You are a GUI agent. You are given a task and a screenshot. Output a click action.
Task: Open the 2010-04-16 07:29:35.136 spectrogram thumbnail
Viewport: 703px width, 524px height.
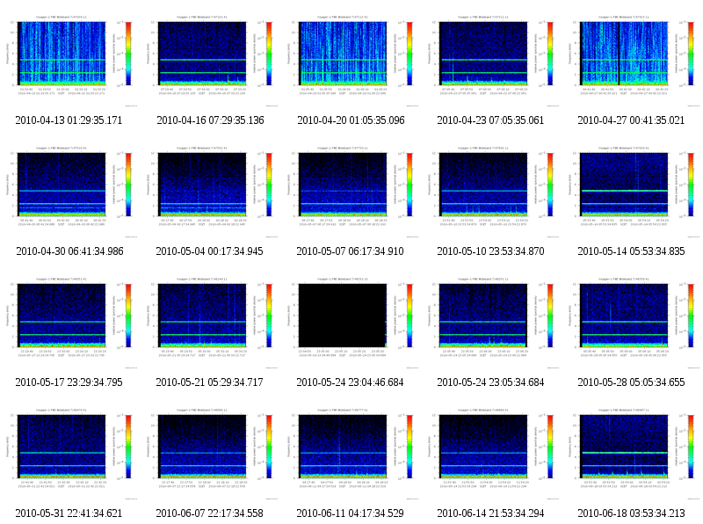tap(210, 60)
